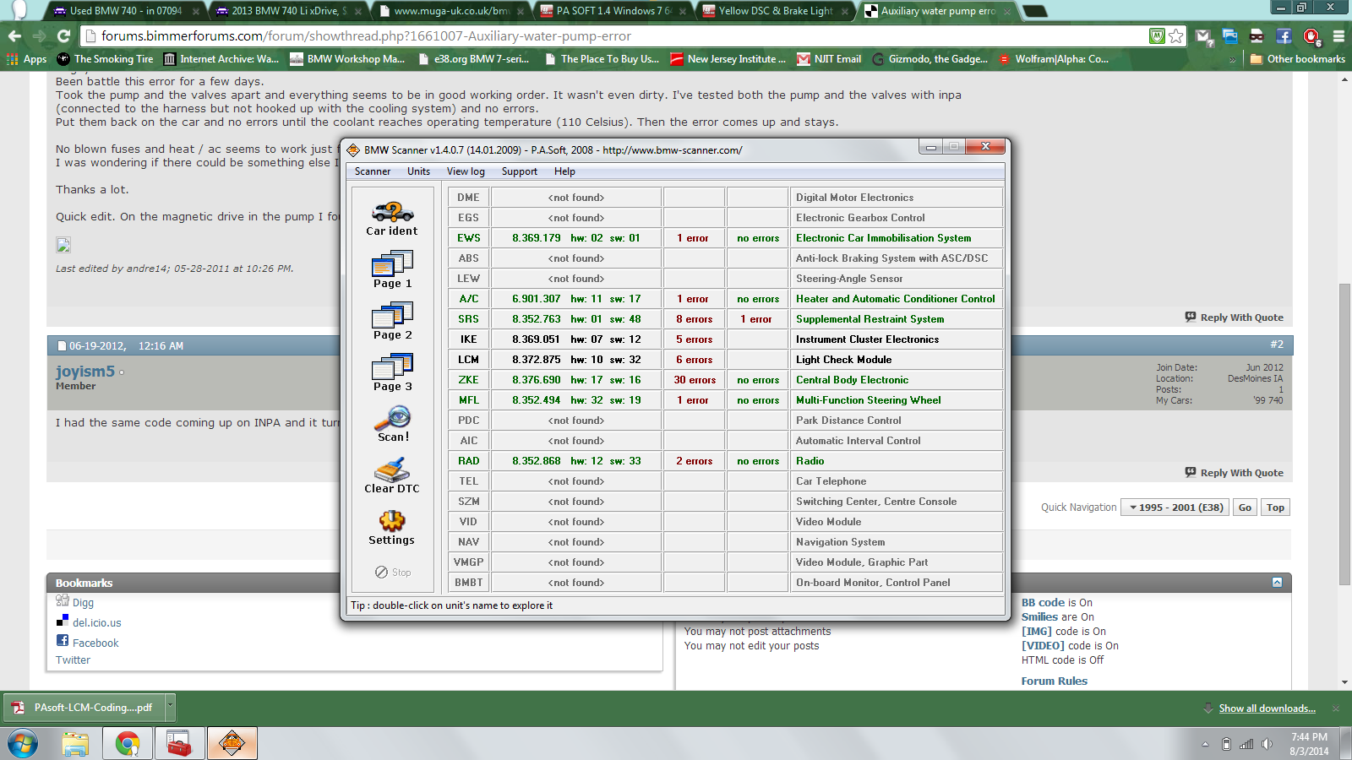
Task: Click the Light Check Module description
Action: tap(843, 360)
